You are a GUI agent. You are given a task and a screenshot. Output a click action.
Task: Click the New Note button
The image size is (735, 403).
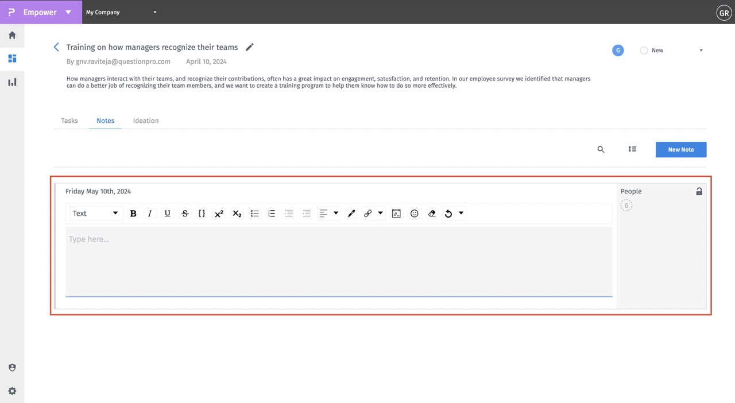click(x=680, y=149)
